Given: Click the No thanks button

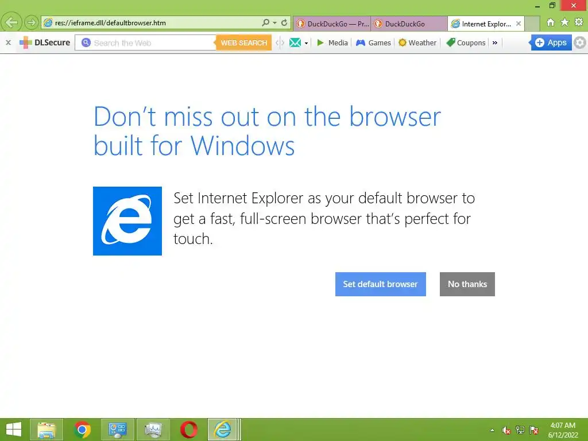Looking at the screenshot, I should coord(467,284).
